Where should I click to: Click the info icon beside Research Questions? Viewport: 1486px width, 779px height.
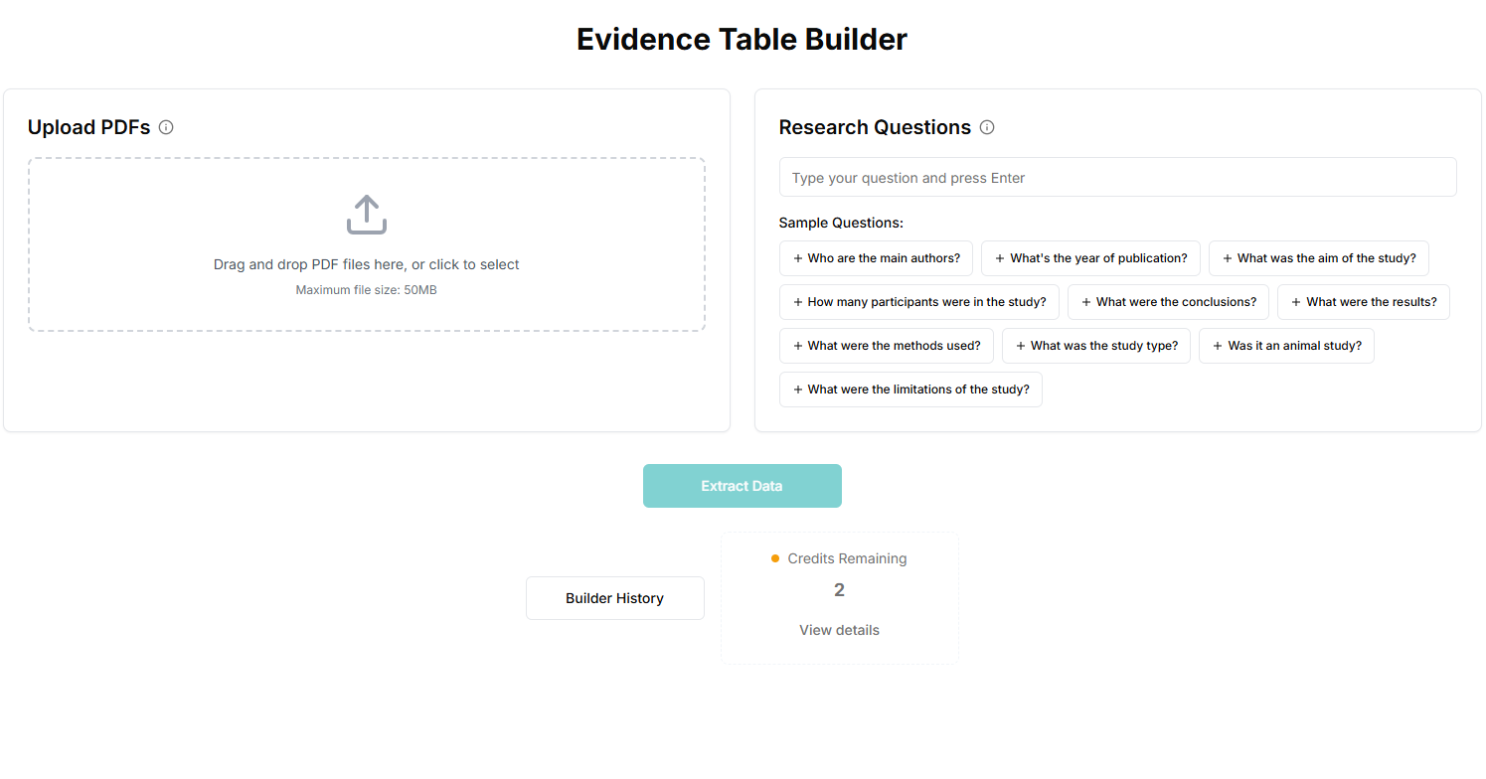point(987,127)
